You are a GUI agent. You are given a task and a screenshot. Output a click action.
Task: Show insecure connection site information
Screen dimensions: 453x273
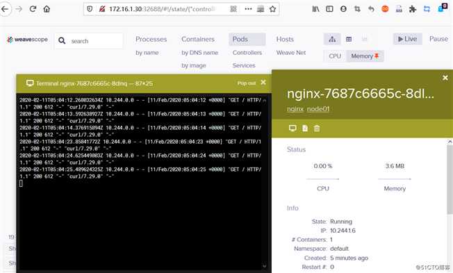click(x=102, y=9)
